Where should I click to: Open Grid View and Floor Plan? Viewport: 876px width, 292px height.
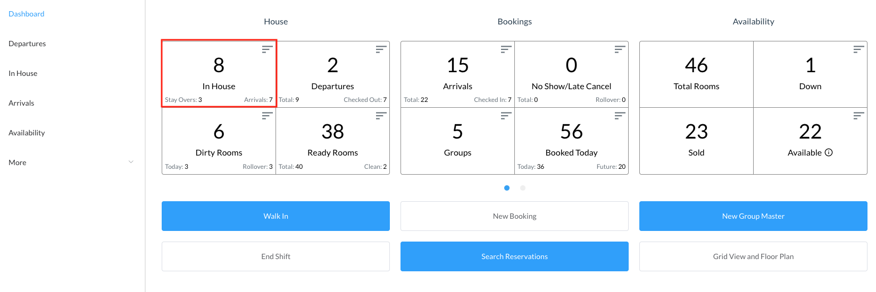pos(753,256)
